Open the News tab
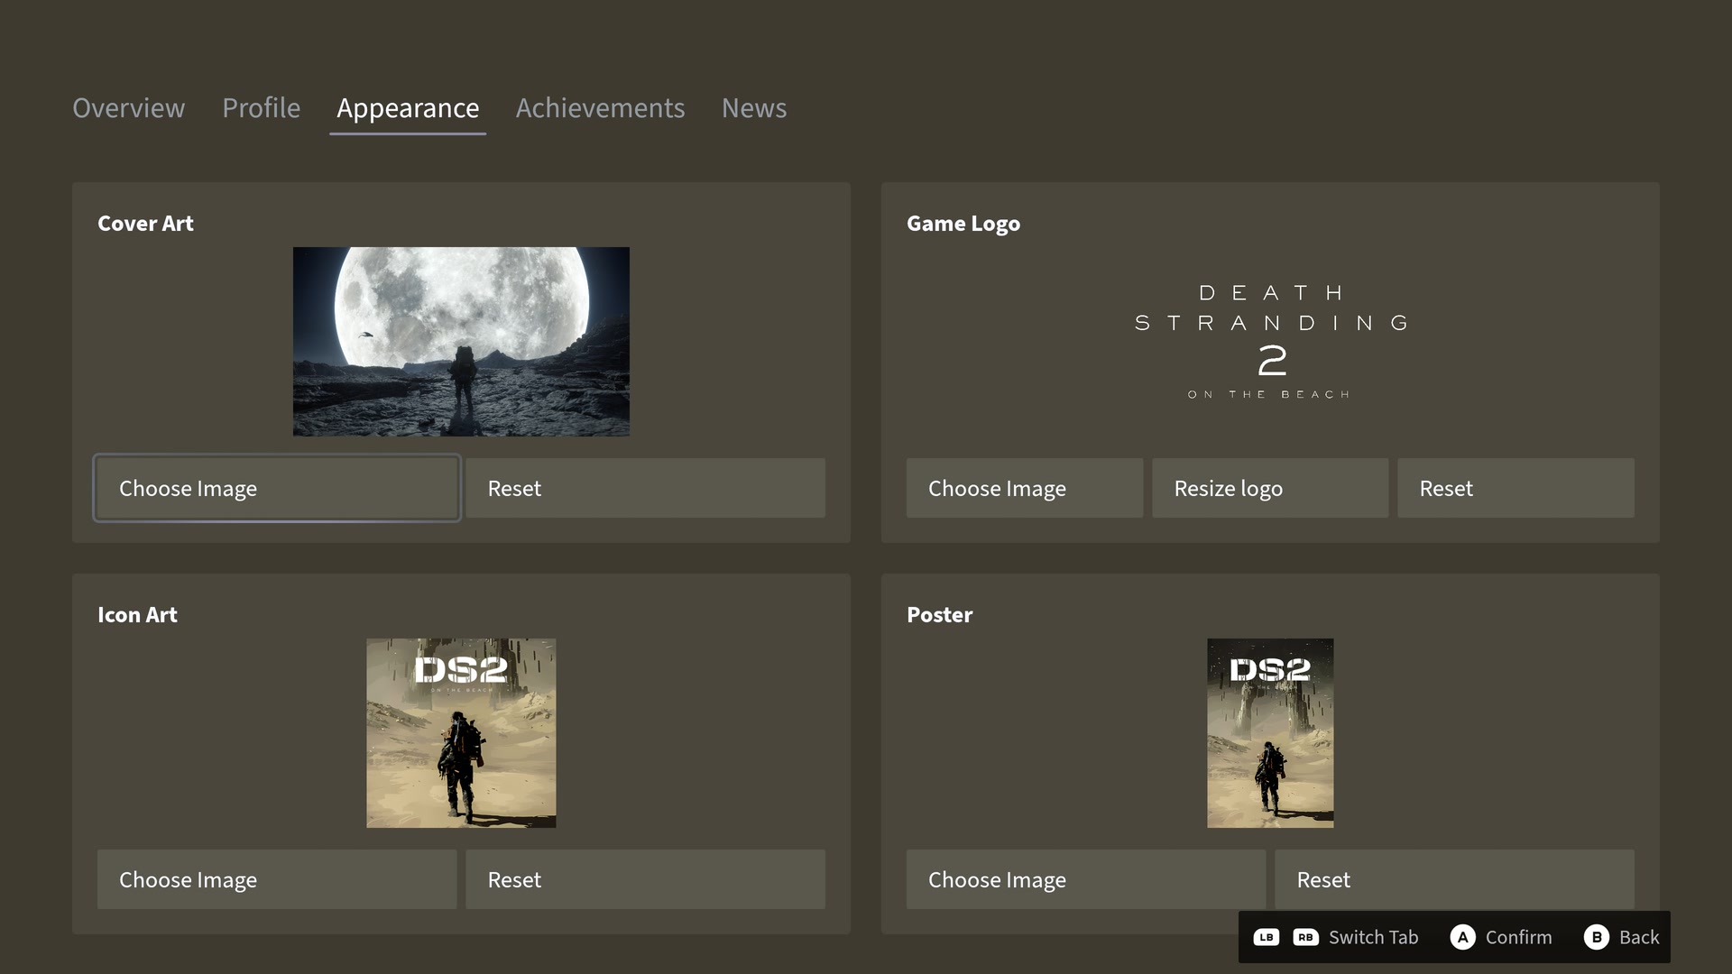 pyautogui.click(x=754, y=108)
